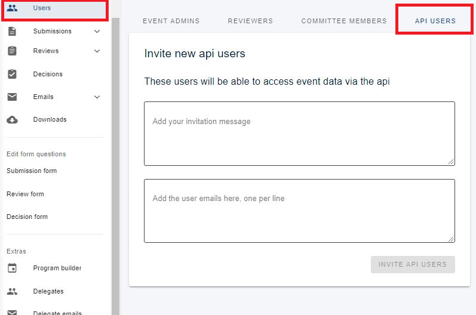Click the 'Edit form questions' section label

36,154
